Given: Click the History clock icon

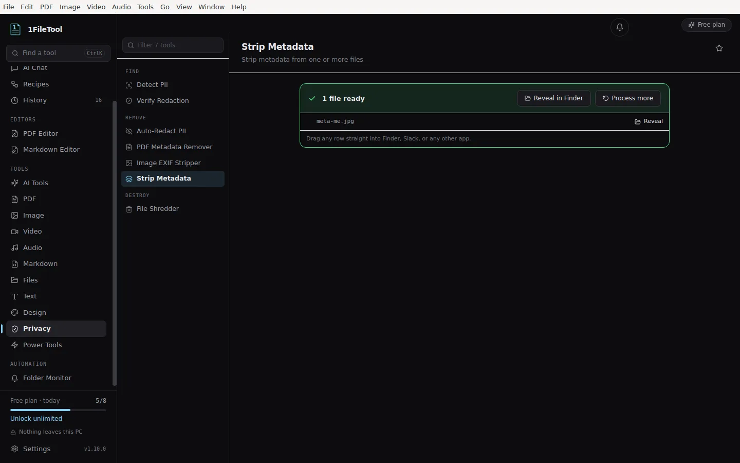Looking at the screenshot, I should (x=15, y=100).
